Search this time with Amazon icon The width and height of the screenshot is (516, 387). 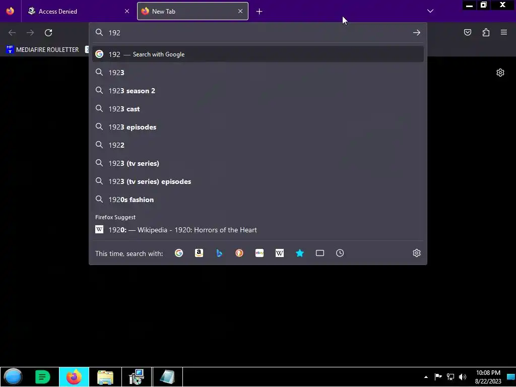[199, 253]
